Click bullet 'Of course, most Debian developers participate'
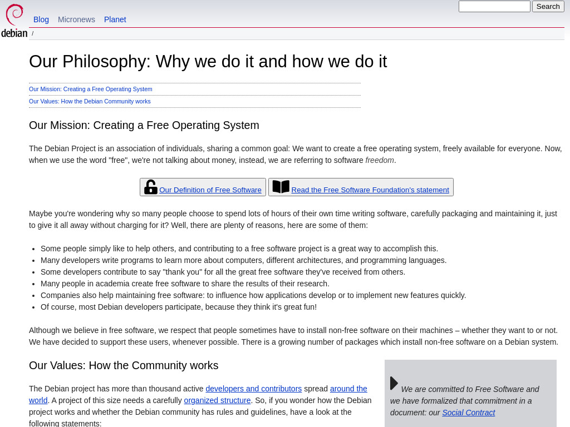 pyautogui.click(x=179, y=307)
